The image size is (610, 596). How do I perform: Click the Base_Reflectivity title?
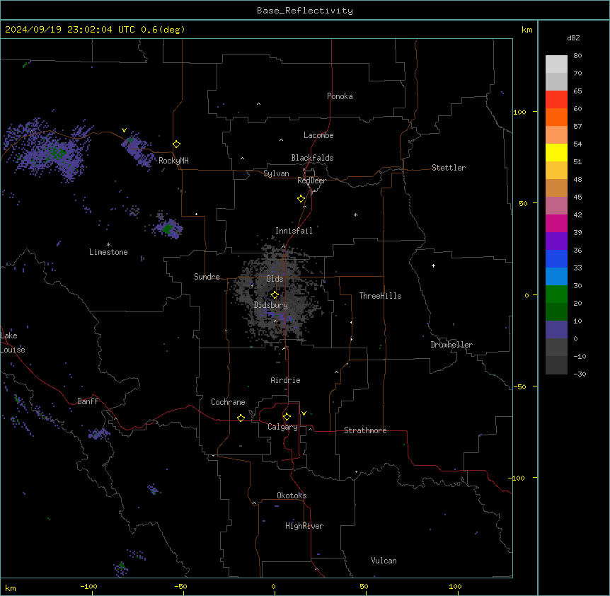(305, 11)
